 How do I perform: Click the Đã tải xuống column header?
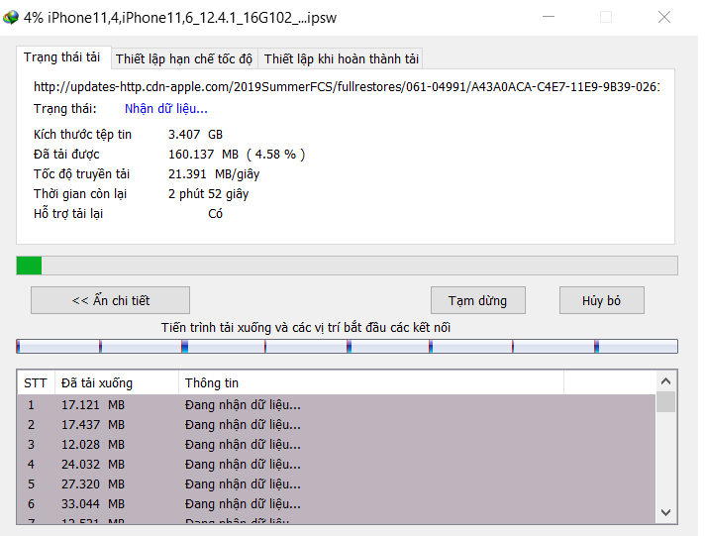pos(117,383)
